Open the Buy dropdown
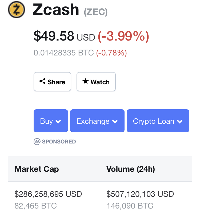 (x=51, y=121)
